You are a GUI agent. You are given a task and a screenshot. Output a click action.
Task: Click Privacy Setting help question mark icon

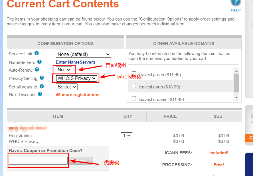[42, 78]
